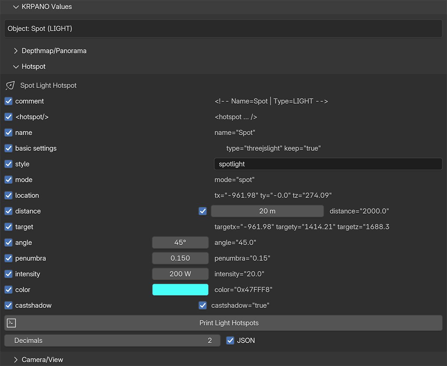Click the 200 W intensity field
Screen dimensions: 447x366
180,274
